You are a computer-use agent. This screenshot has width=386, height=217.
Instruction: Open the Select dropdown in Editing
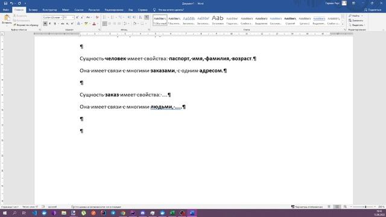356,25
